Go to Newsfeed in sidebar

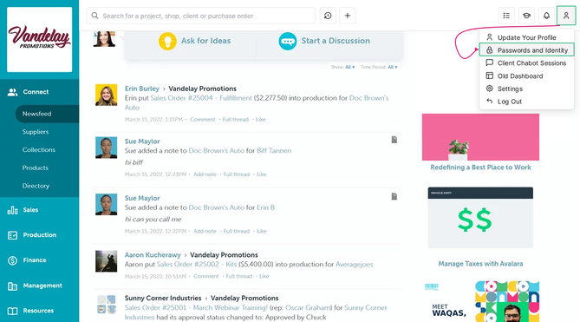pyautogui.click(x=47, y=114)
